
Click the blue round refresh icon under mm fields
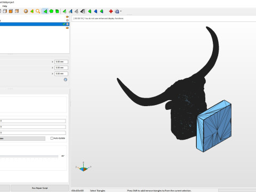(x=66, y=79)
